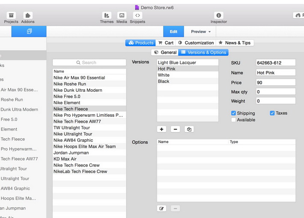Click the Max qty input field

tap(276, 91)
